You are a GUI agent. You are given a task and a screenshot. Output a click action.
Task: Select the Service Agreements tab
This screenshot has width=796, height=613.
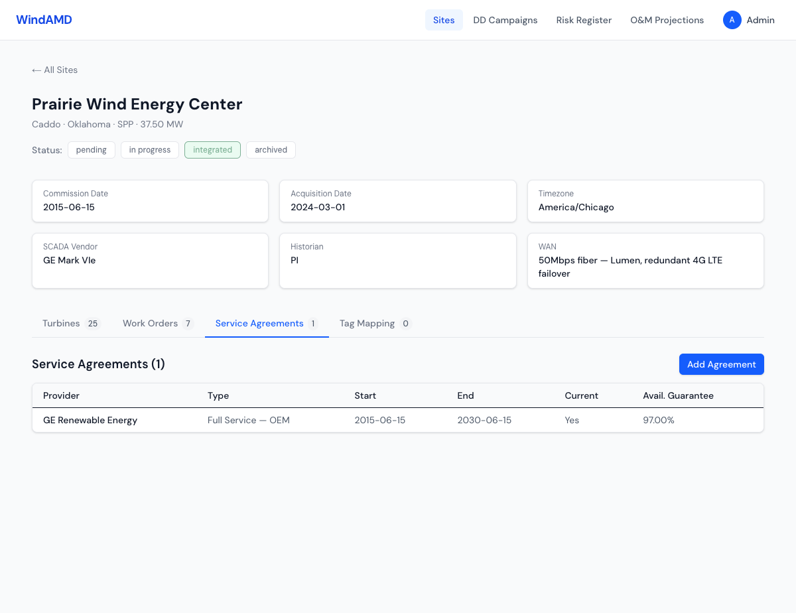[x=267, y=324]
